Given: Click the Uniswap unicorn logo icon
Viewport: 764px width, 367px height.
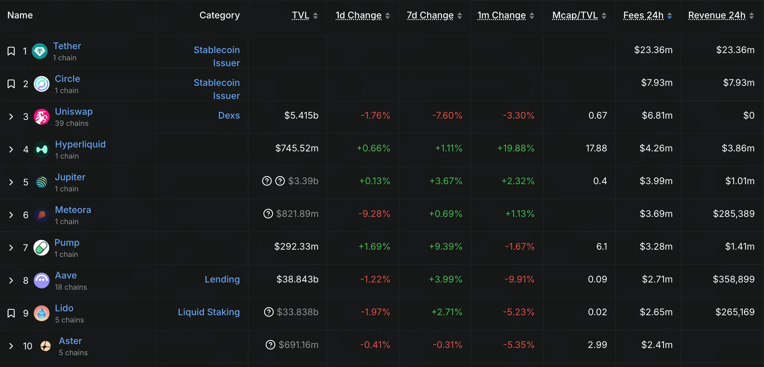Looking at the screenshot, I should (x=42, y=117).
